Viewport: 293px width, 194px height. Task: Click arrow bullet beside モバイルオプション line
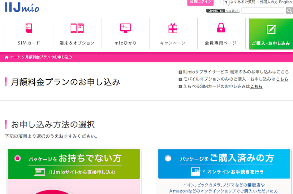[180, 79]
